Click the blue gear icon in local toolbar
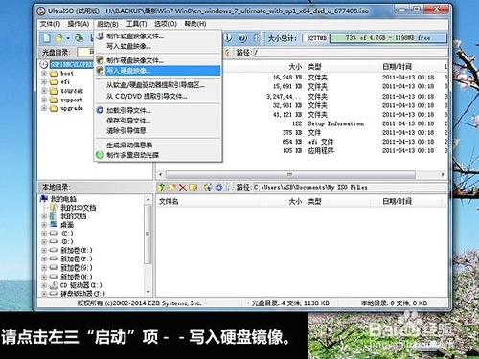This screenshot has height=359, width=479. [x=218, y=188]
